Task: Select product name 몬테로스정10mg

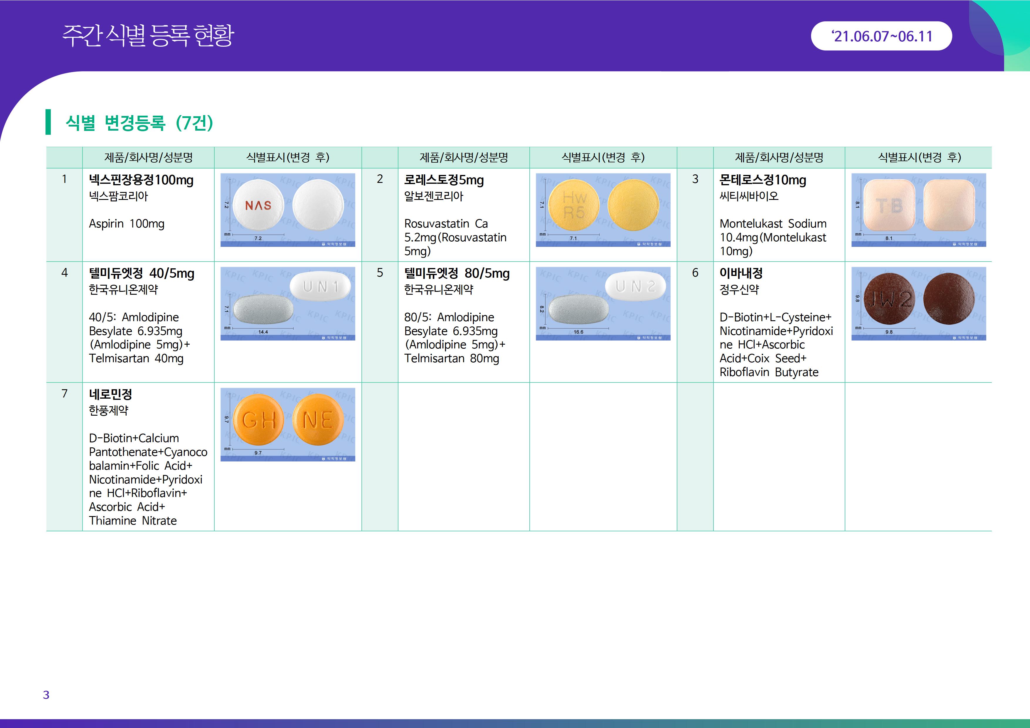Action: pos(763,180)
